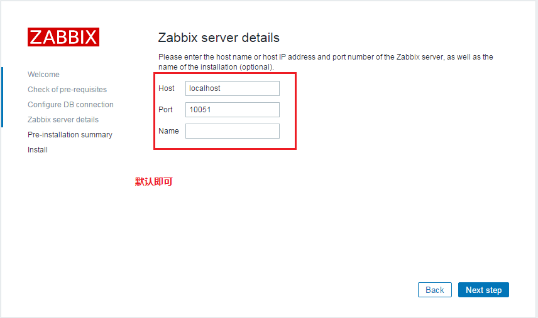Go to the Welcome step
This screenshot has width=538, height=318.
tap(43, 75)
